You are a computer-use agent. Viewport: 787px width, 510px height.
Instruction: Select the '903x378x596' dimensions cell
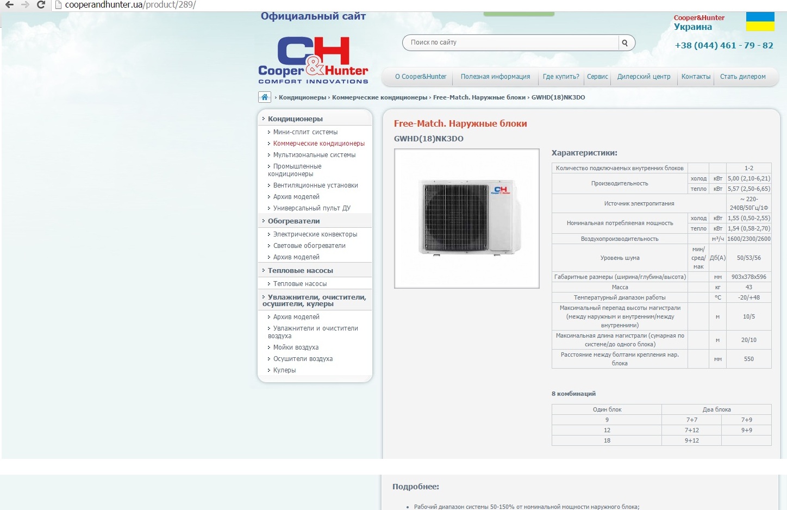(x=749, y=277)
